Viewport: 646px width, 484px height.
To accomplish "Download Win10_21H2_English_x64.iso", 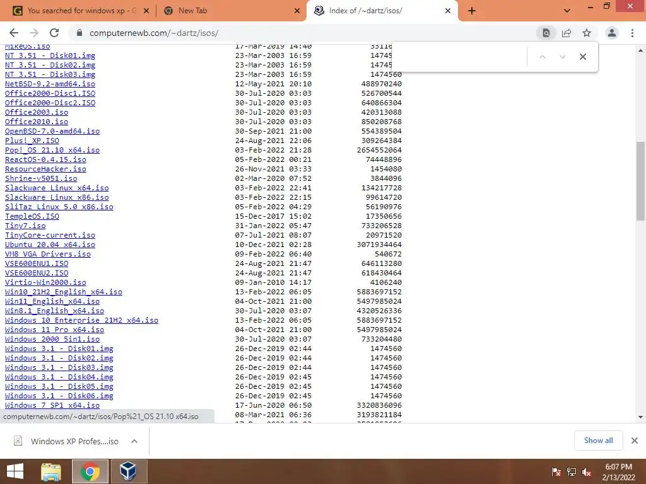I will [x=64, y=292].
